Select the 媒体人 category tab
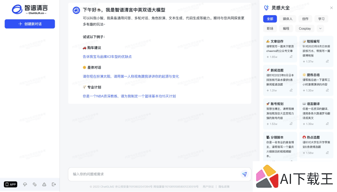Viewport: 337px width, 192px height. (288, 19)
